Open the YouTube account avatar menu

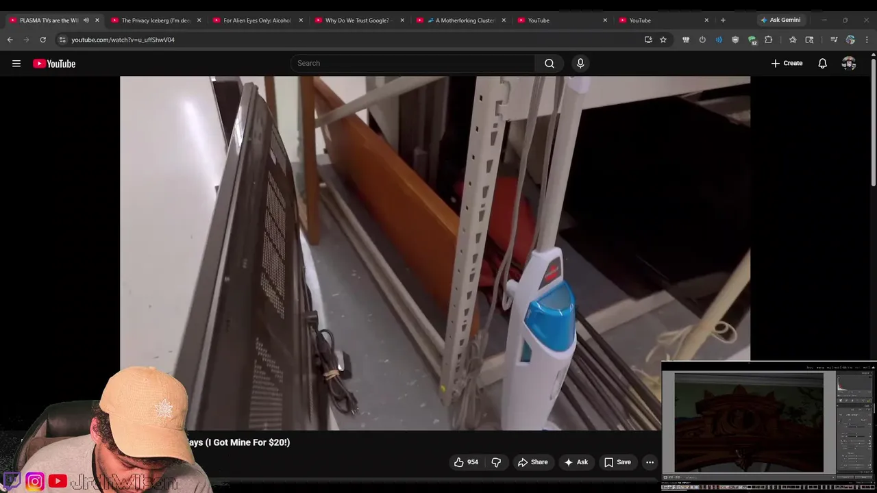(x=849, y=64)
